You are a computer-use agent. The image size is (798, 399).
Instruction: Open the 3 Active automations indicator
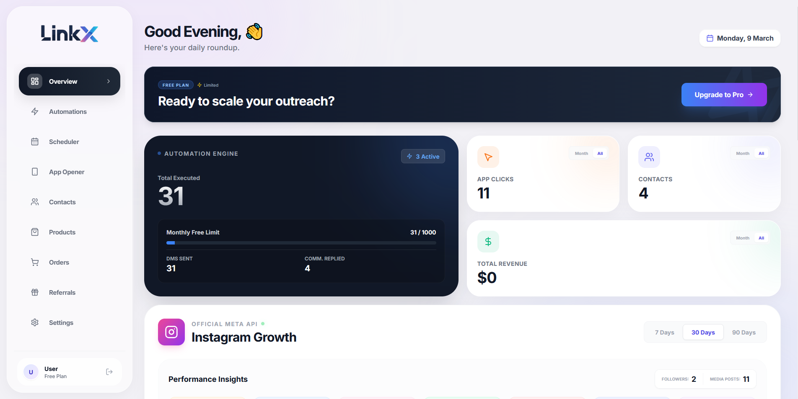[423, 156]
